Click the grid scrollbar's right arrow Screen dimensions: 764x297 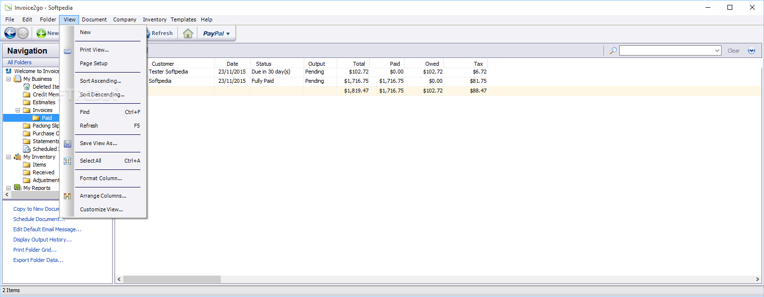pos(758,279)
